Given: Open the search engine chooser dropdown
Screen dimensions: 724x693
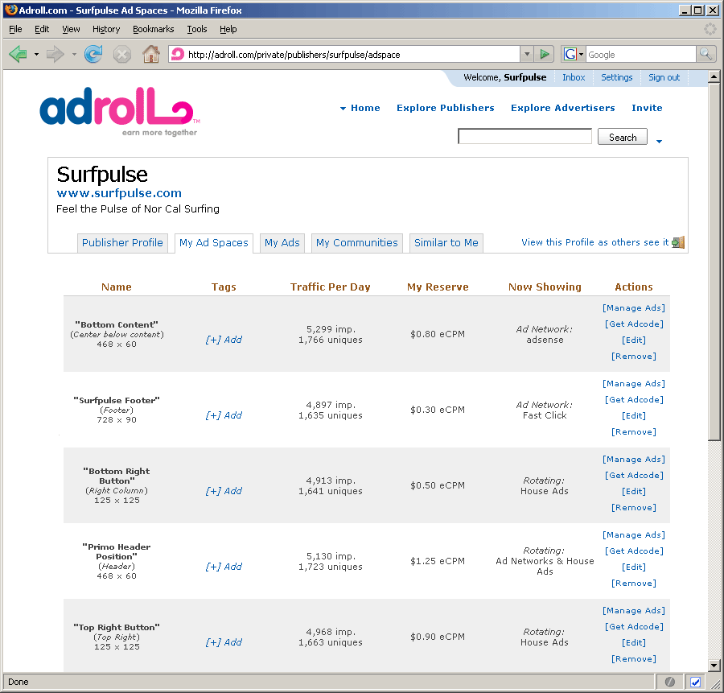Looking at the screenshot, I should (x=582, y=55).
